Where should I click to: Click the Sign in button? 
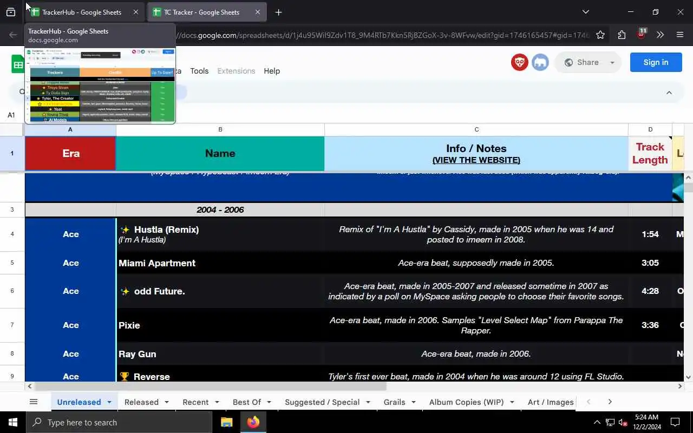click(656, 62)
